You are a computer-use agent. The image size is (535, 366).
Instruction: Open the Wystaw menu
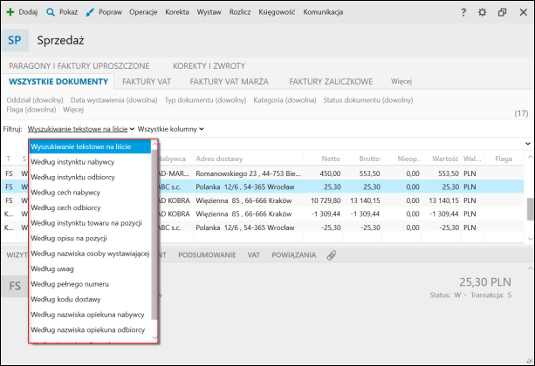[x=209, y=12]
